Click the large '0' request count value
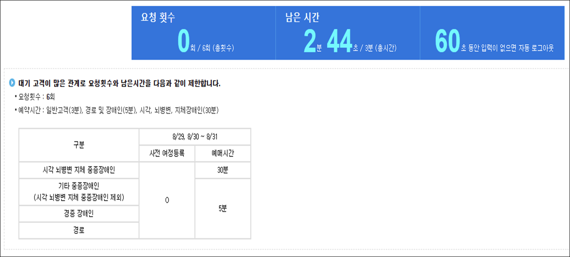 point(183,42)
